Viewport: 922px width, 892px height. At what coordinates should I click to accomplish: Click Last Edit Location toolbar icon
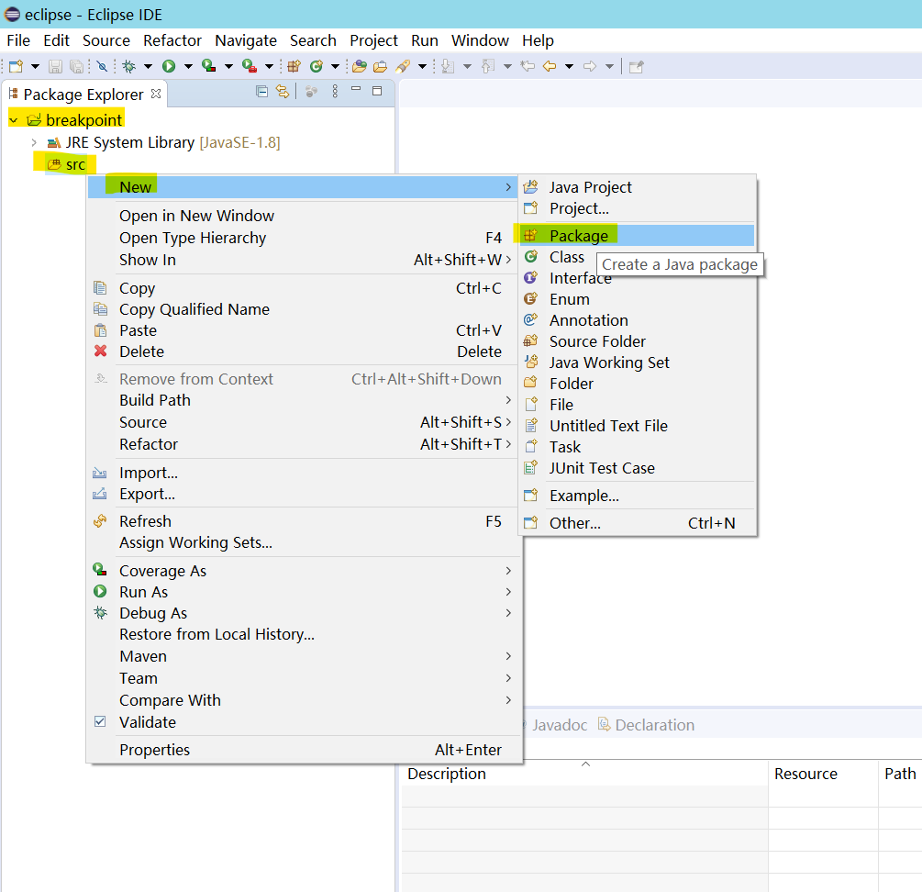[x=528, y=66]
